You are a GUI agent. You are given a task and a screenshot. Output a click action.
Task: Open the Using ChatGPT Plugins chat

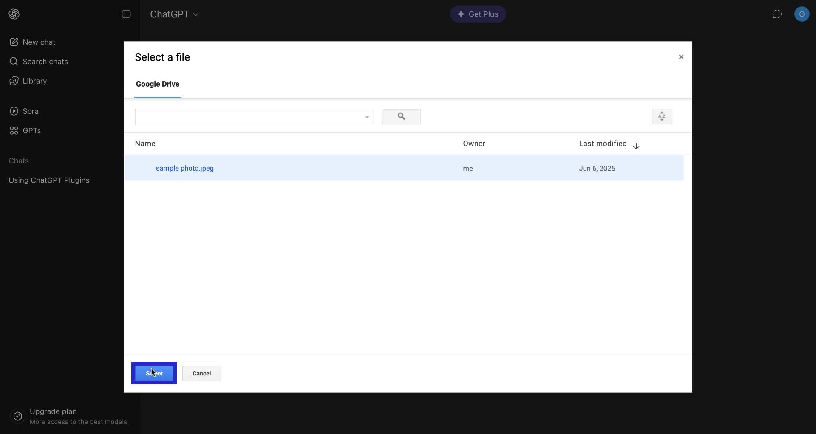[x=49, y=180]
